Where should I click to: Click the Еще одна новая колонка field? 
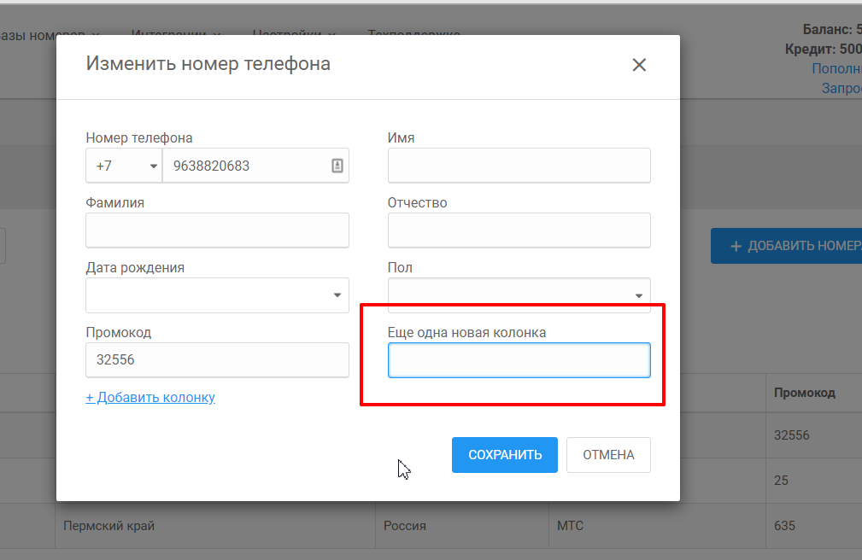tap(519, 360)
